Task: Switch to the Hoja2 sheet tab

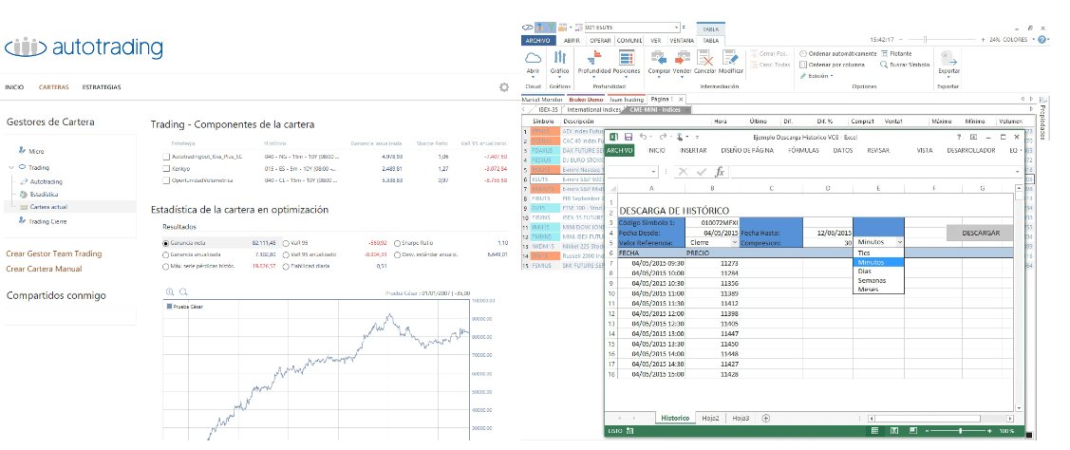Action: [710, 418]
